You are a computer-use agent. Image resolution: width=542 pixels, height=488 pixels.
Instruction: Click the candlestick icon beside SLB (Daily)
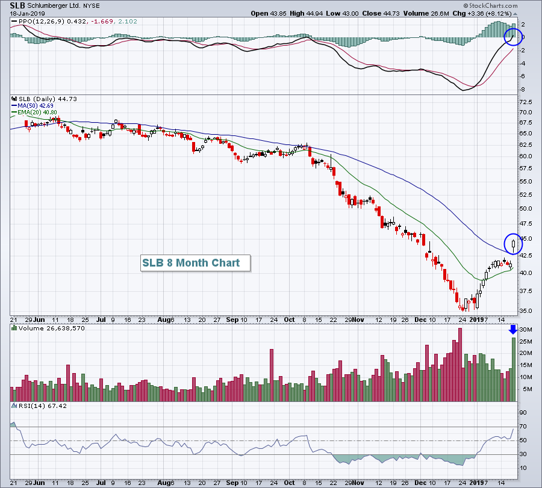pos(14,99)
